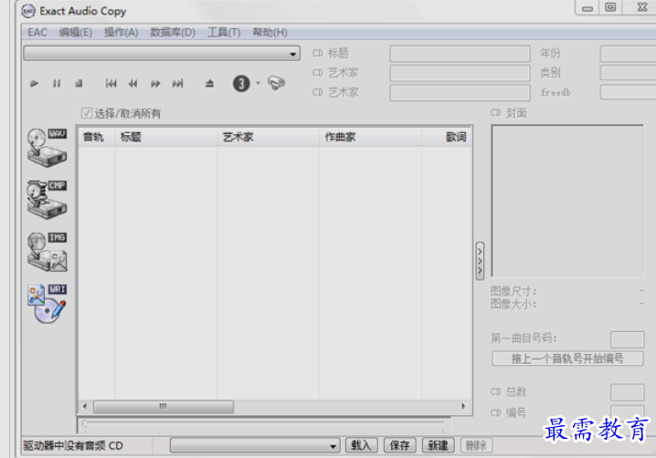Open the 编辑(E) menu

(x=75, y=32)
